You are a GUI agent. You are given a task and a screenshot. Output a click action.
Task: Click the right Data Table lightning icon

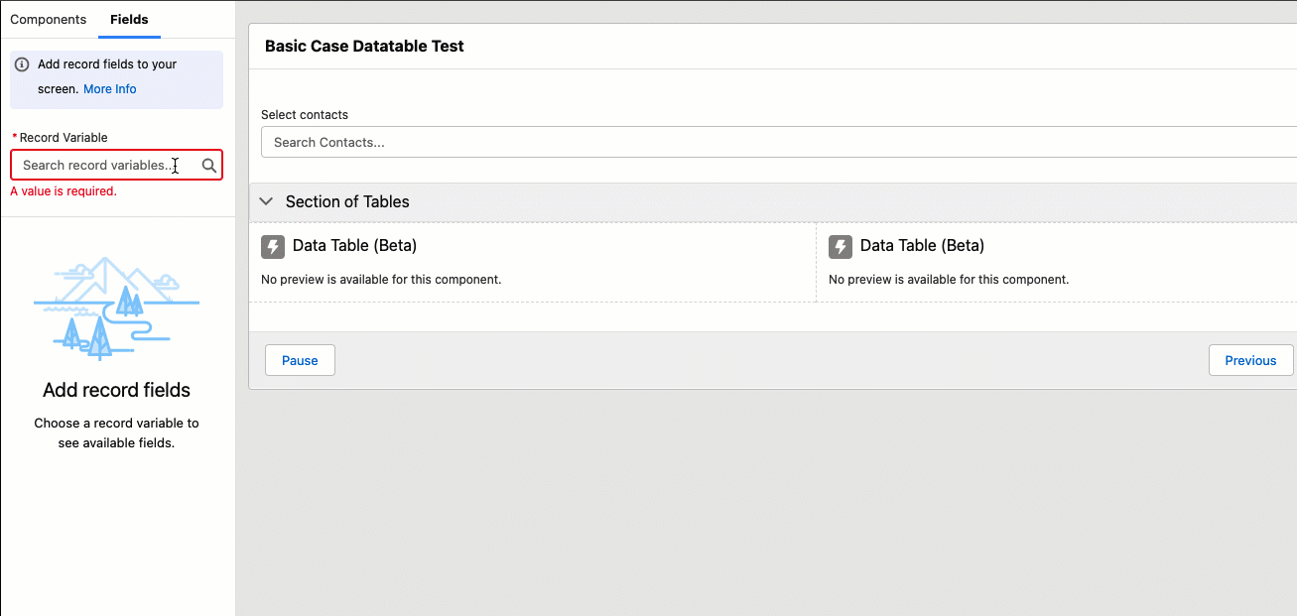coord(841,246)
